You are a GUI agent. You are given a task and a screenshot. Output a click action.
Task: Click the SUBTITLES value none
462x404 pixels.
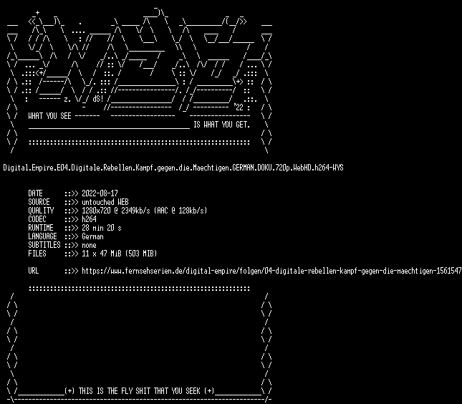tap(89, 245)
